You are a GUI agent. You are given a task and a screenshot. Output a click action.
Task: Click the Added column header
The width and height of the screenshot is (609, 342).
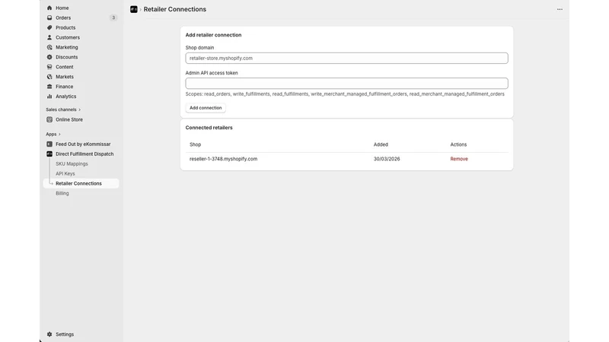pos(381,144)
